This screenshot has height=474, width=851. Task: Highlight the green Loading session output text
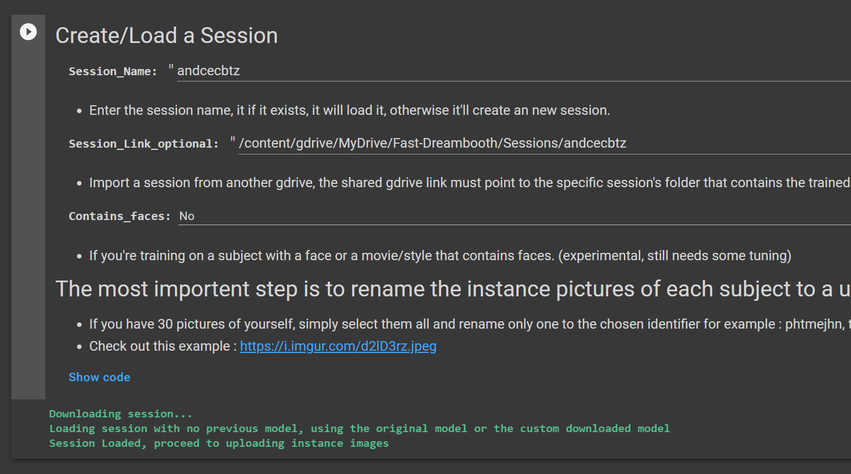[359, 428]
